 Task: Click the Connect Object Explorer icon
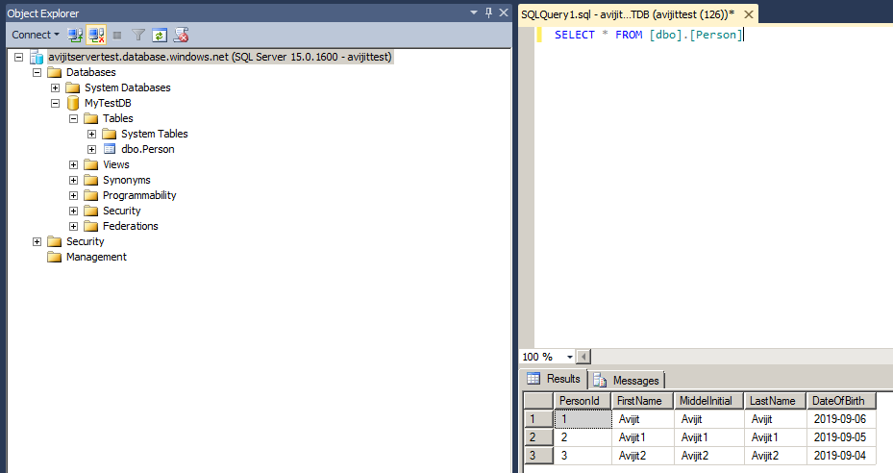(75, 35)
